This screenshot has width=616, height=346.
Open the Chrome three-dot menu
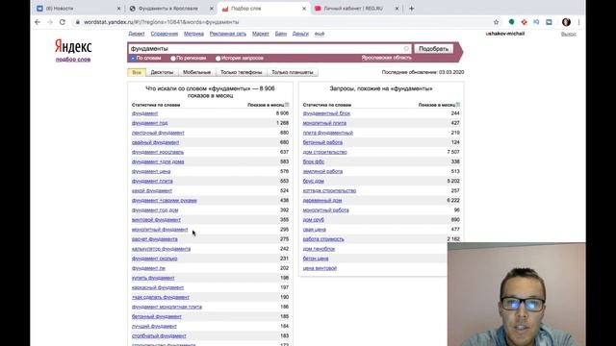coord(578,22)
